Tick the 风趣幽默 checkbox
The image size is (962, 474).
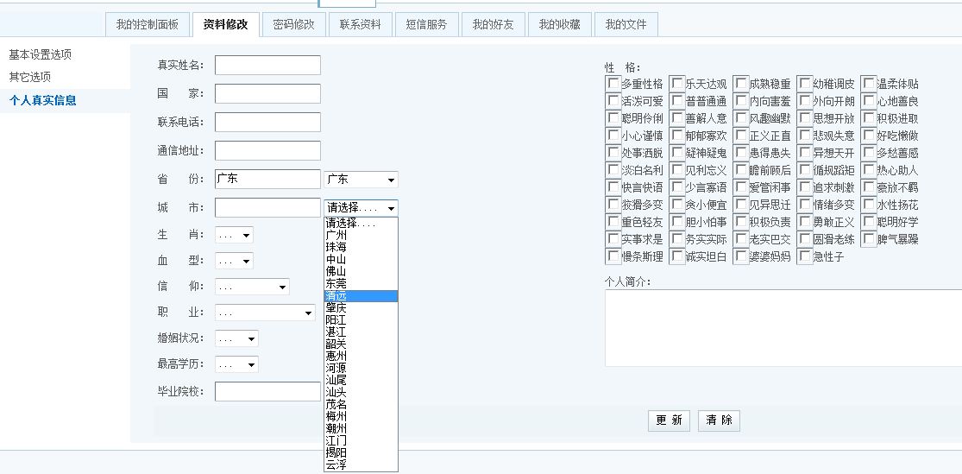tap(741, 118)
